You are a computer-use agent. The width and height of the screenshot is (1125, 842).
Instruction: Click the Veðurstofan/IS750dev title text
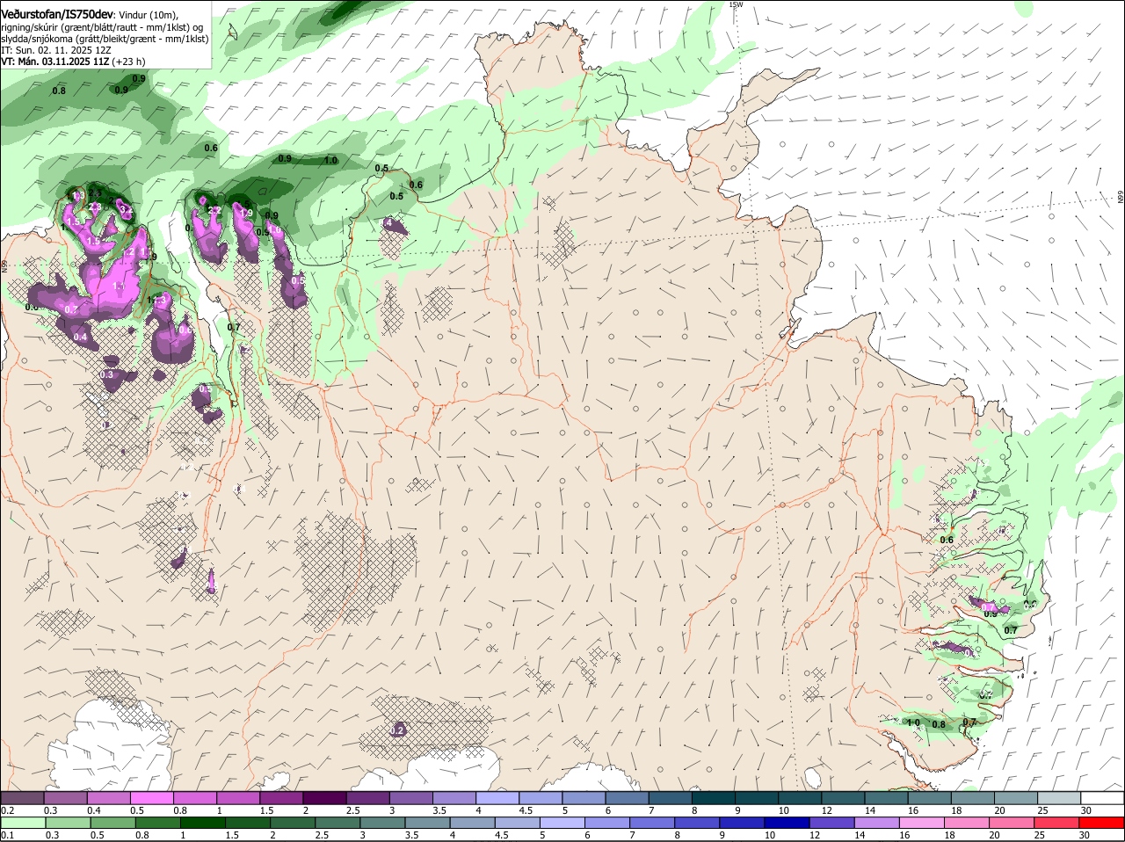(57, 14)
